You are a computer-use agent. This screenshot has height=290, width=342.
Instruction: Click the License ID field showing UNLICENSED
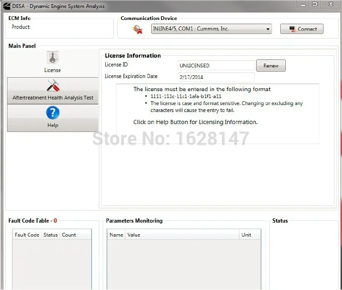[216, 66]
